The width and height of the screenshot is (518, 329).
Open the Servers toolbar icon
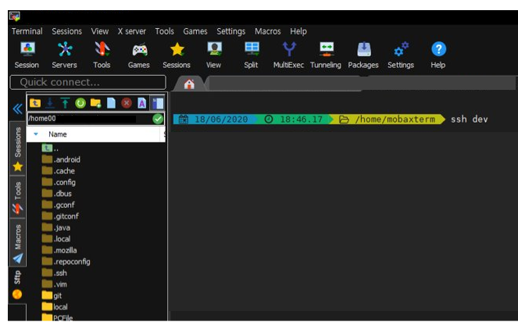64,55
